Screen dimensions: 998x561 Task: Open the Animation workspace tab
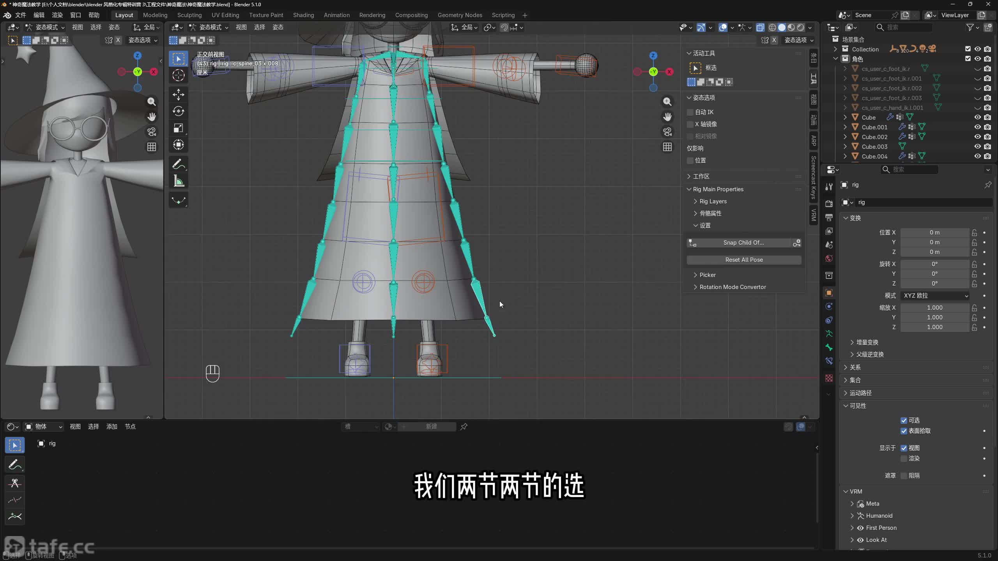336,15
